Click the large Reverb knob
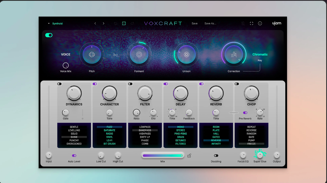The width and height of the screenshot is (327, 183). [216, 93]
